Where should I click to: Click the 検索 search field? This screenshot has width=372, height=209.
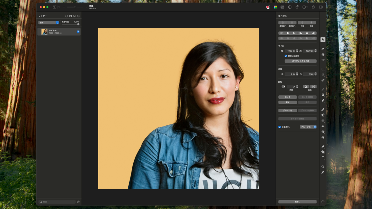pyautogui.click(x=57, y=202)
